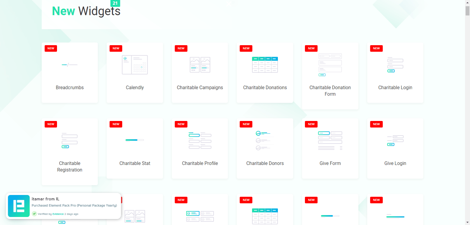Click the Give Login widget icon
This screenshot has width=470, height=225.
click(x=395, y=140)
